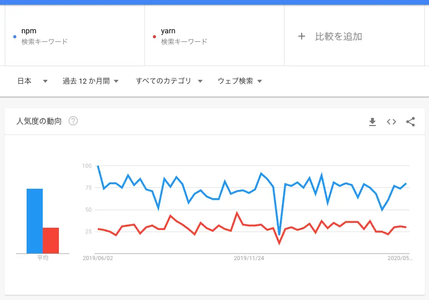Expand the ウェブ検索 search type dropdown
429x300 pixels.
[240, 81]
